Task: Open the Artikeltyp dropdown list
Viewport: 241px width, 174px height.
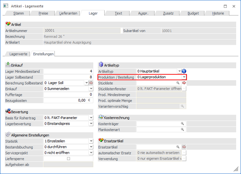Action: pos(179,71)
